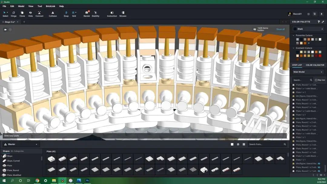Pick the white swatch in Favorite Colors
This screenshot has width=327, height=184.
(x=320, y=39)
